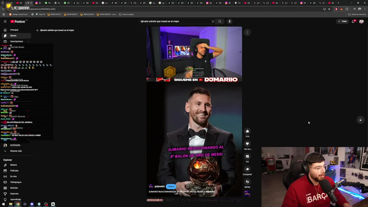
Task: Open the comments showing 751
Action: click(247, 156)
